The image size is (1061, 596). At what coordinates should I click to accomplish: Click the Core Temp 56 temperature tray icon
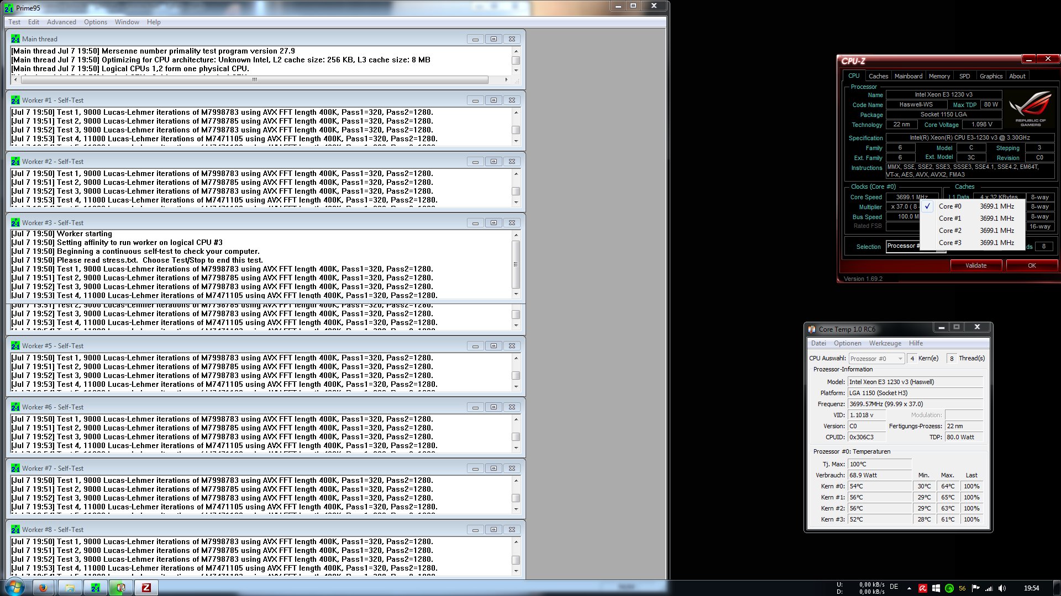pyautogui.click(x=962, y=588)
